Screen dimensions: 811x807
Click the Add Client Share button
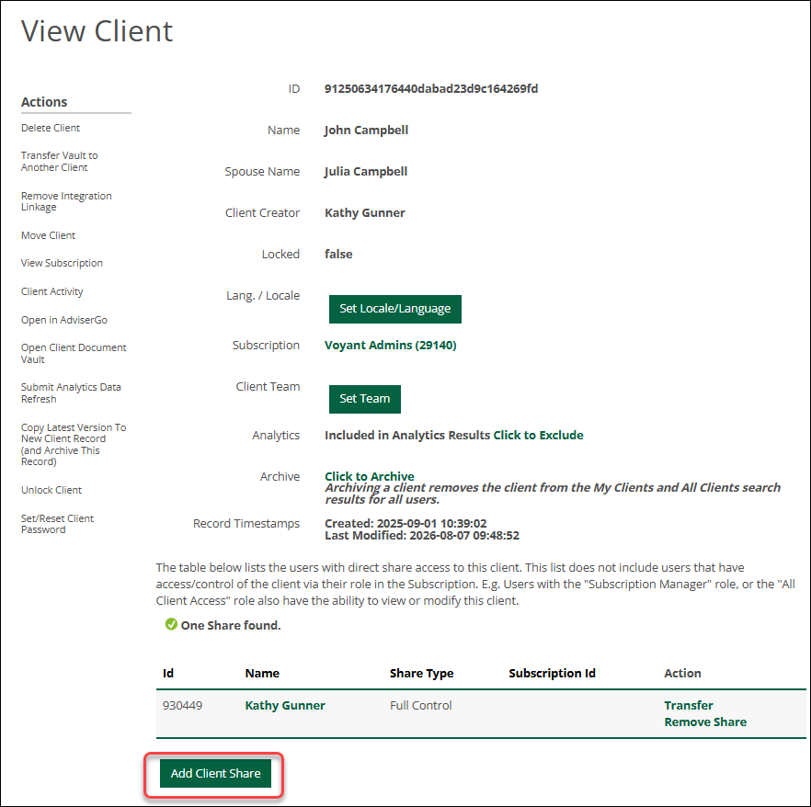[x=216, y=773]
